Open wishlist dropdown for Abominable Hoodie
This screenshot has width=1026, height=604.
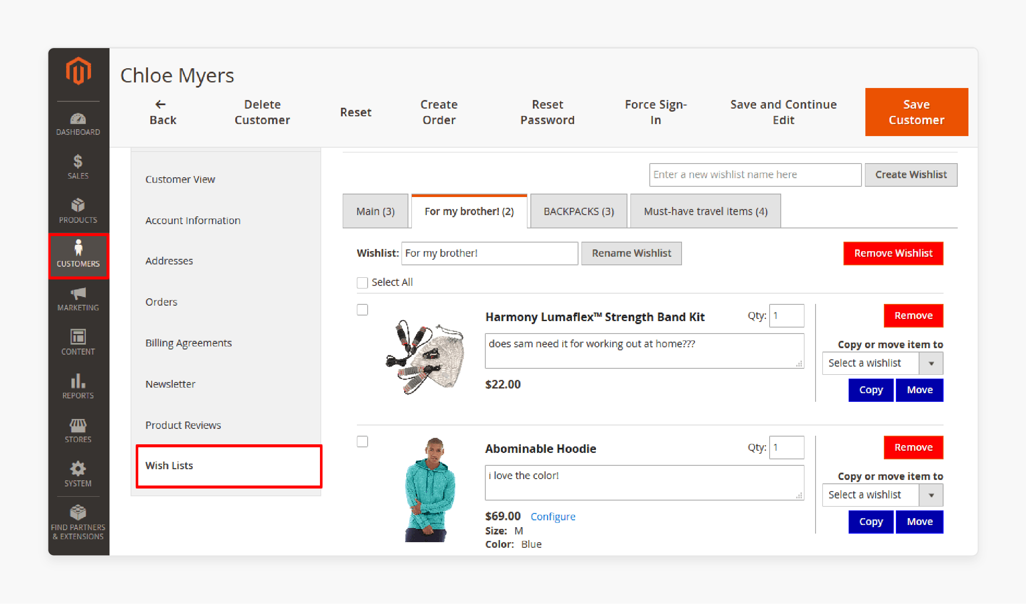point(883,495)
